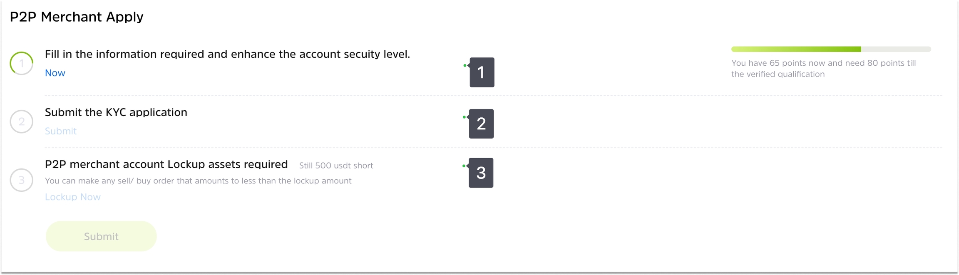The image size is (959, 275).
Task: Click the green dot beside badge 3
Action: 464,166
